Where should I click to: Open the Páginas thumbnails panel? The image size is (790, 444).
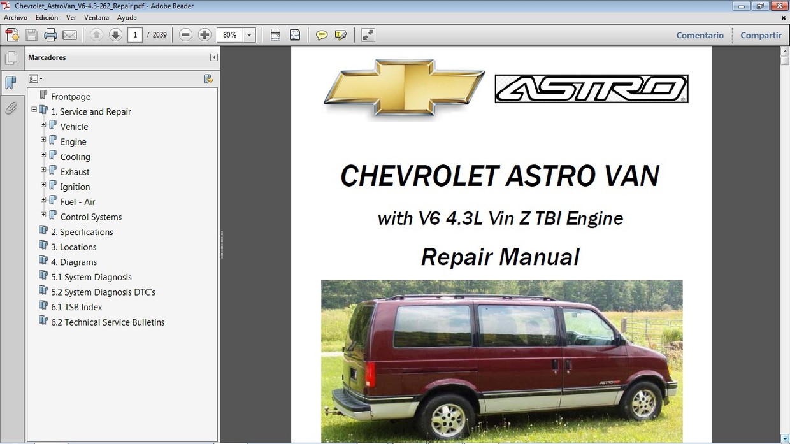click(11, 57)
